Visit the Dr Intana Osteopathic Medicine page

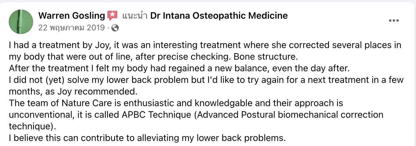[219, 15]
